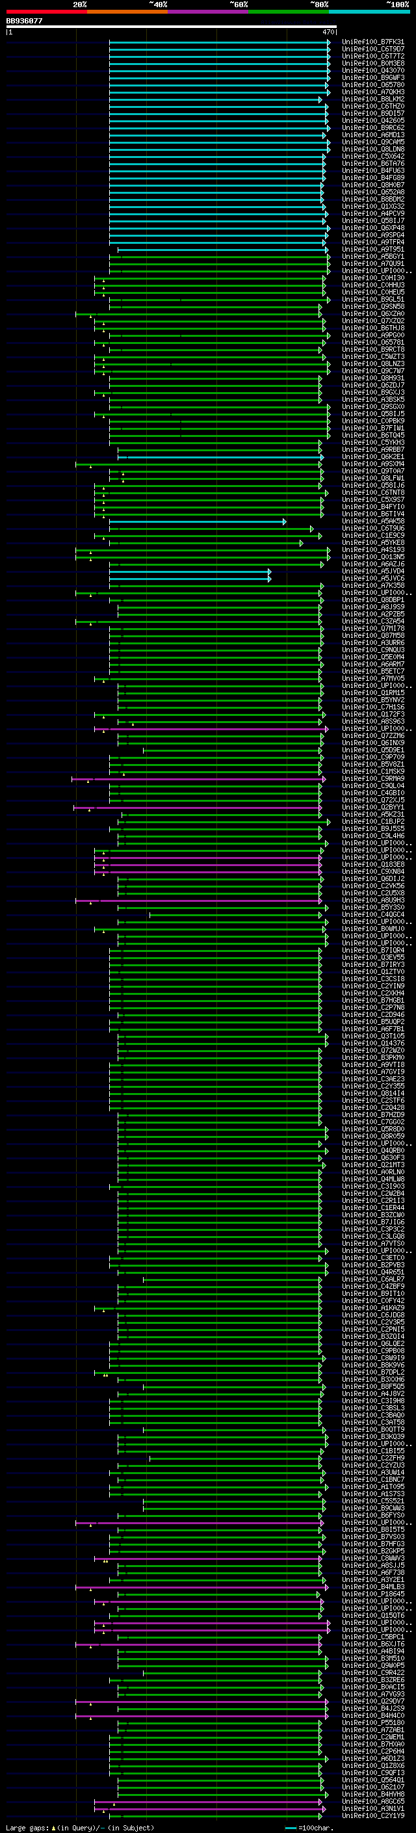Click the red 20% identity legend segment
The image size is (416, 1833).
[46, 12]
